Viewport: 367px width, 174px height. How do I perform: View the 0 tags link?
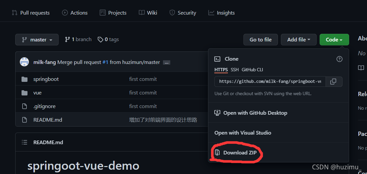point(108,39)
